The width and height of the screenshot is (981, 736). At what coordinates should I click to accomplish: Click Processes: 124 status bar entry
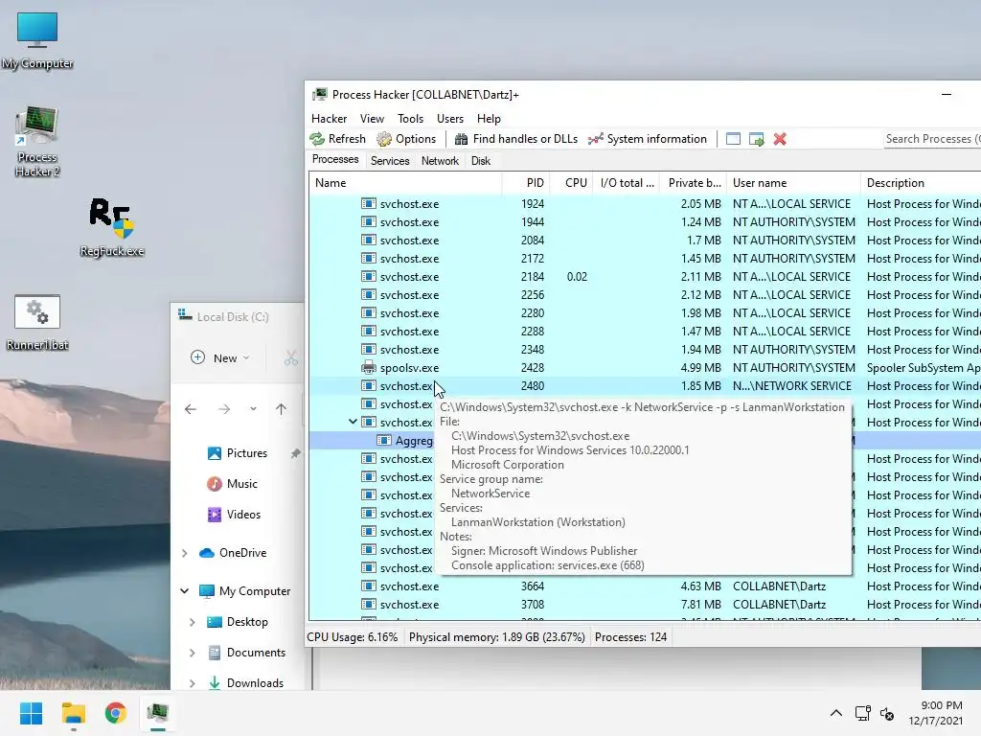[630, 637]
